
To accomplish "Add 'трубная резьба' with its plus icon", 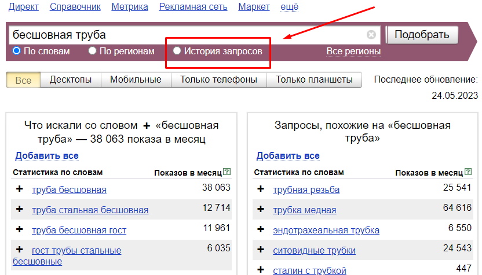I will click(261, 189).
